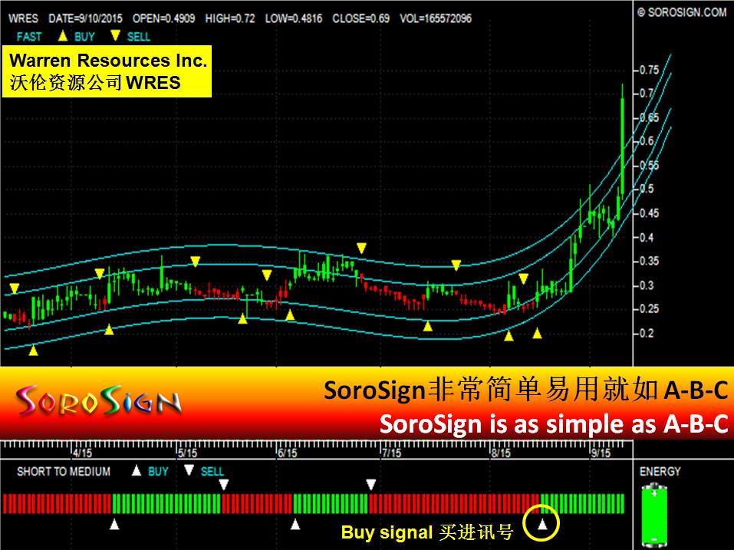The width and height of the screenshot is (734, 550).
Task: Click the yellow BUY triangle in FAST legend
Action: point(62,35)
